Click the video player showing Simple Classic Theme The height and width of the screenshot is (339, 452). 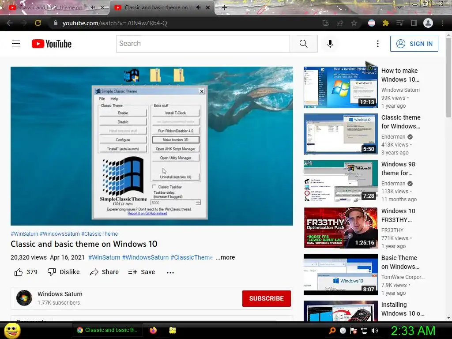152,146
